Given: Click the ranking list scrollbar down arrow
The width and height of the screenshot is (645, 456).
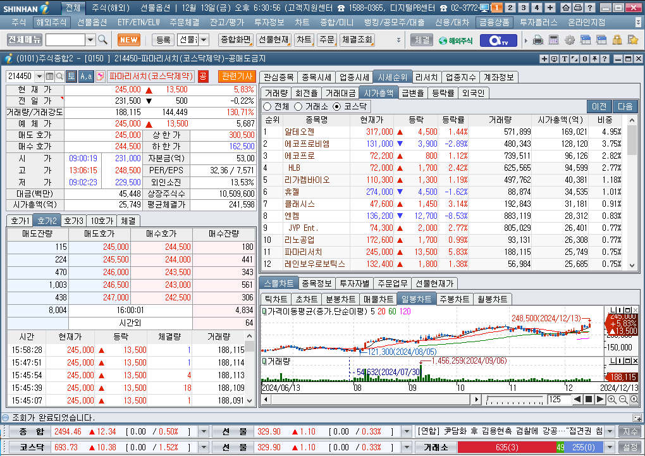Looking at the screenshot, I should tap(632, 266).
